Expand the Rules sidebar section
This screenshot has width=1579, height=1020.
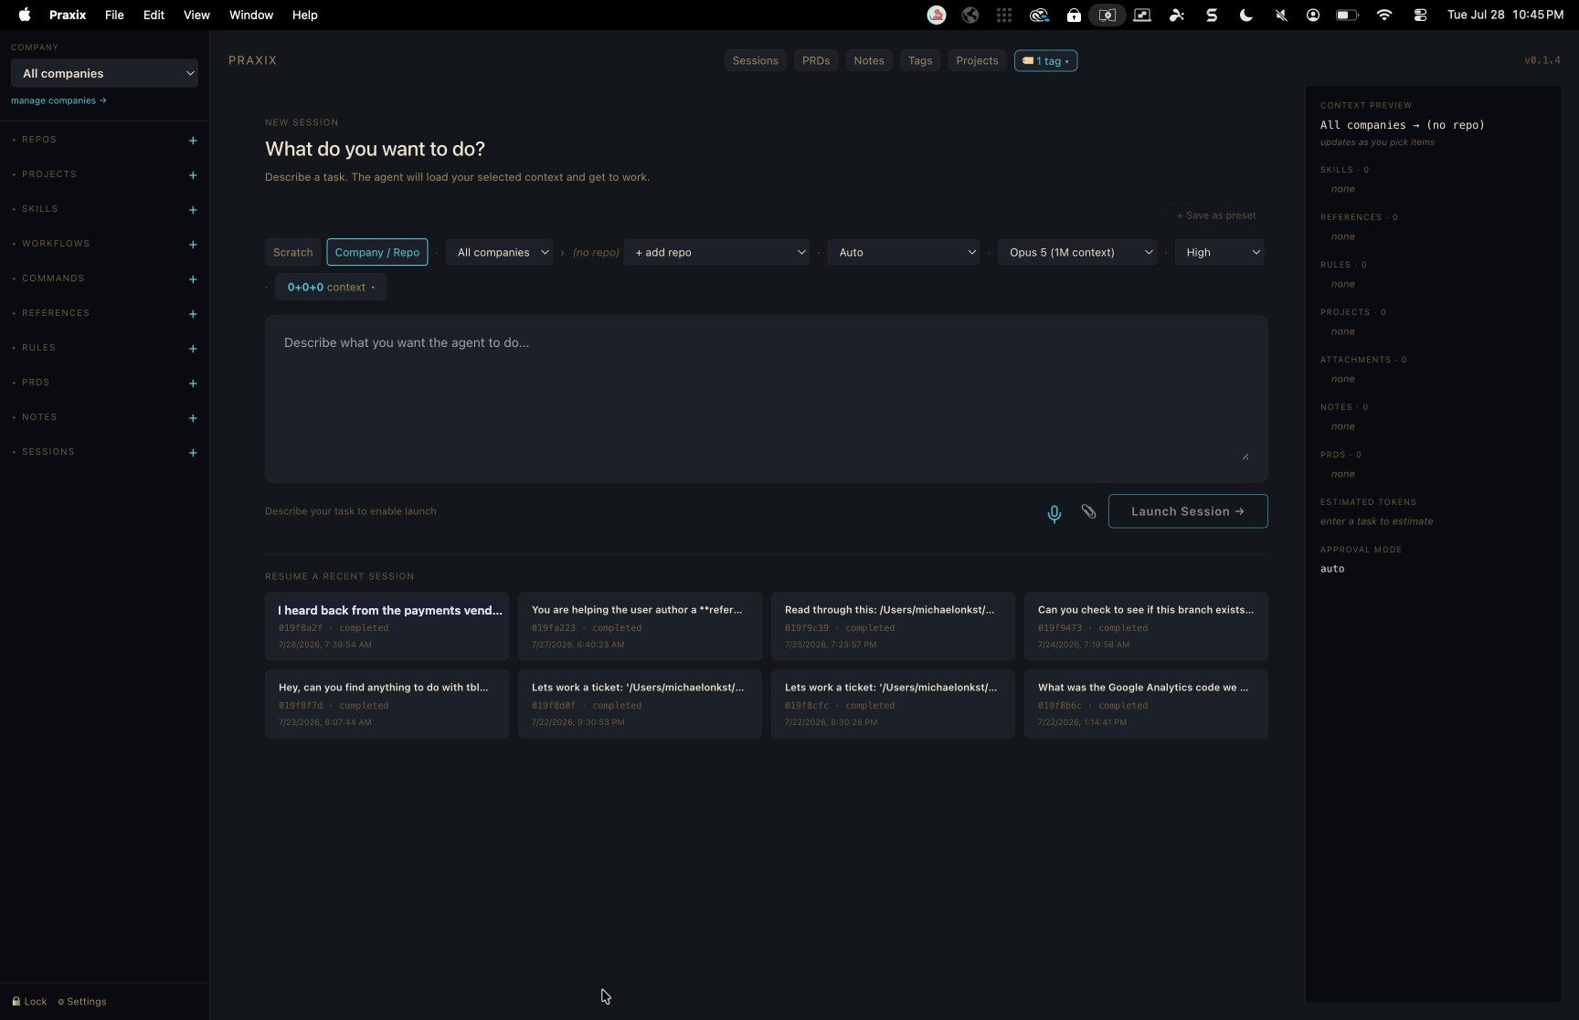pos(38,348)
